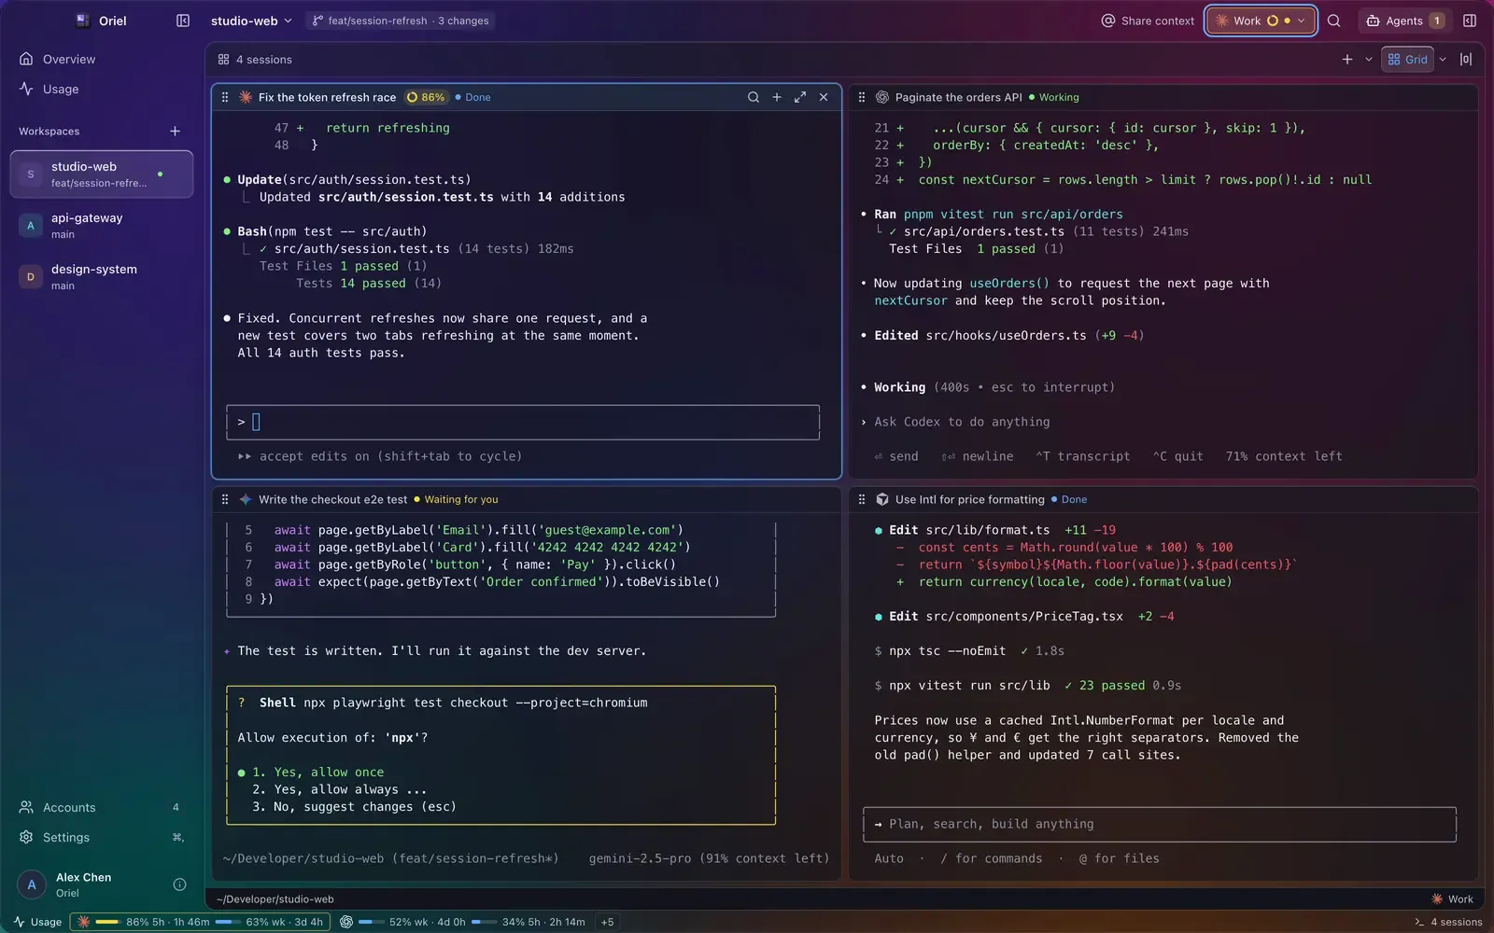Click plus icon in token refresh session header
This screenshot has height=933, width=1494.
(777, 97)
